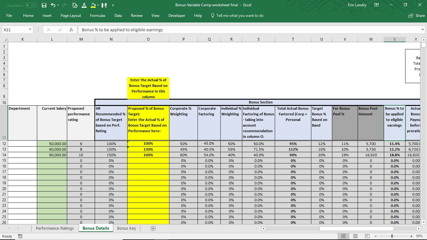This screenshot has height=240, width=427.
Task: Click the Erin Landry account name
Action: (x=358, y=5)
